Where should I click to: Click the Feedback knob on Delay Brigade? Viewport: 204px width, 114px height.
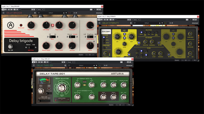[72, 25]
